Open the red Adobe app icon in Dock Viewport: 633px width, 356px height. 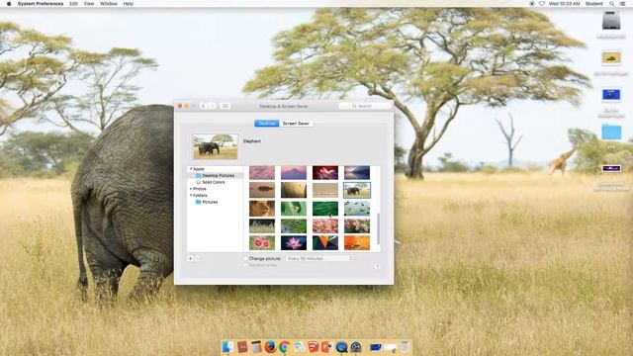coord(242,347)
